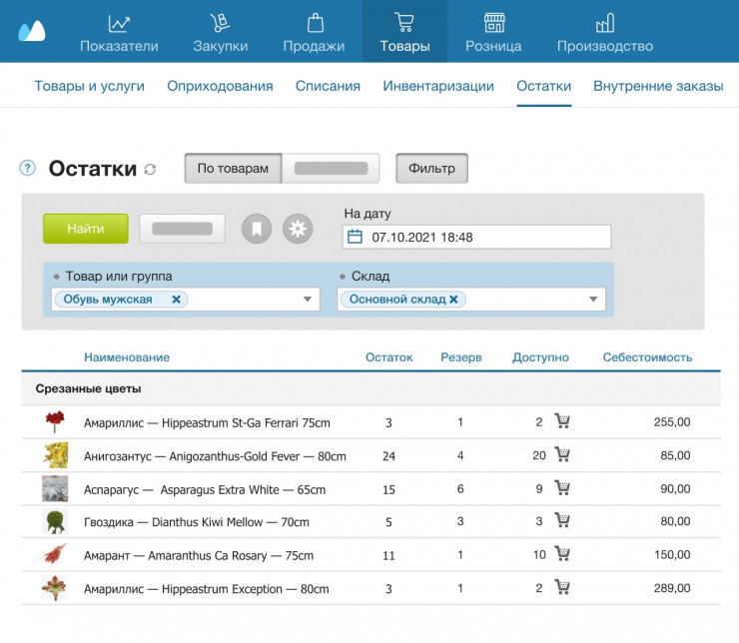The image size is (739, 643).
Task: Click cart icon for Анигозантус row
Action: (x=562, y=455)
